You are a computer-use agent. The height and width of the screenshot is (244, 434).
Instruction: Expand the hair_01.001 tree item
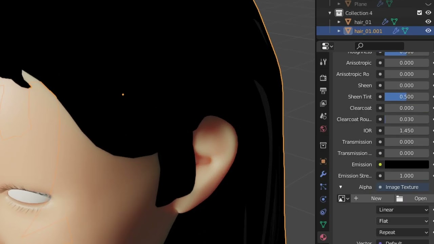339,31
